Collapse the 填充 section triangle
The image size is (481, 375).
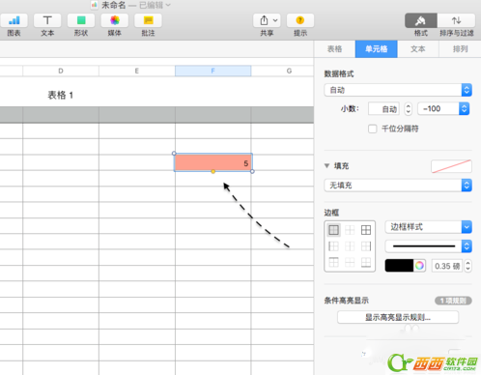[x=326, y=166]
